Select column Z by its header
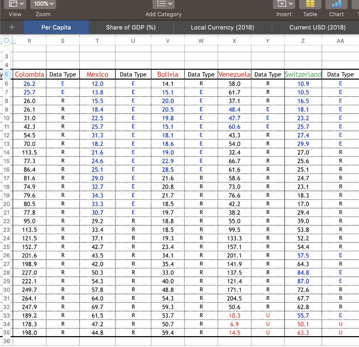Screen dimensions: 359x347 coord(303,41)
